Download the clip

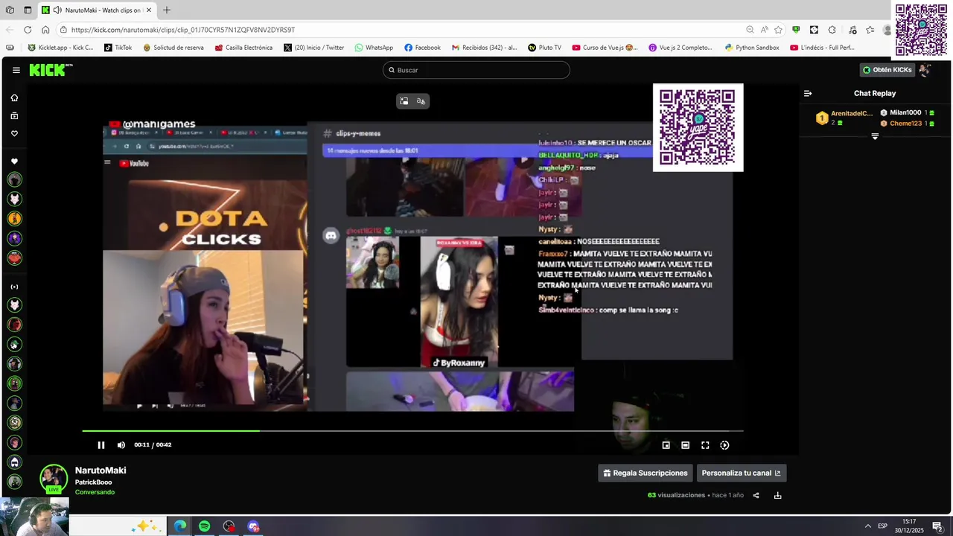tap(777, 495)
